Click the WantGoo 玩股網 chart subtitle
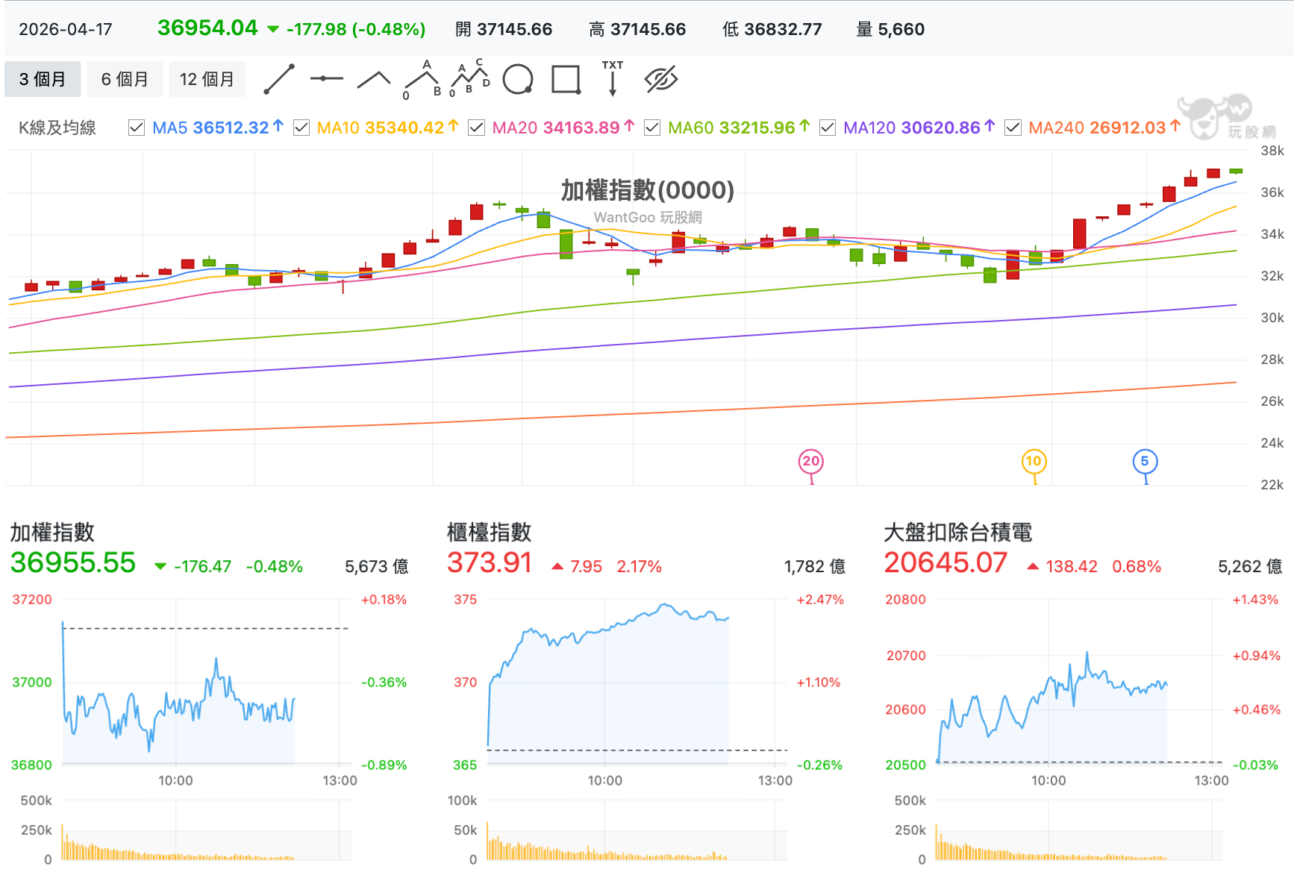Image resolution: width=1294 pixels, height=878 pixels. 648,217
